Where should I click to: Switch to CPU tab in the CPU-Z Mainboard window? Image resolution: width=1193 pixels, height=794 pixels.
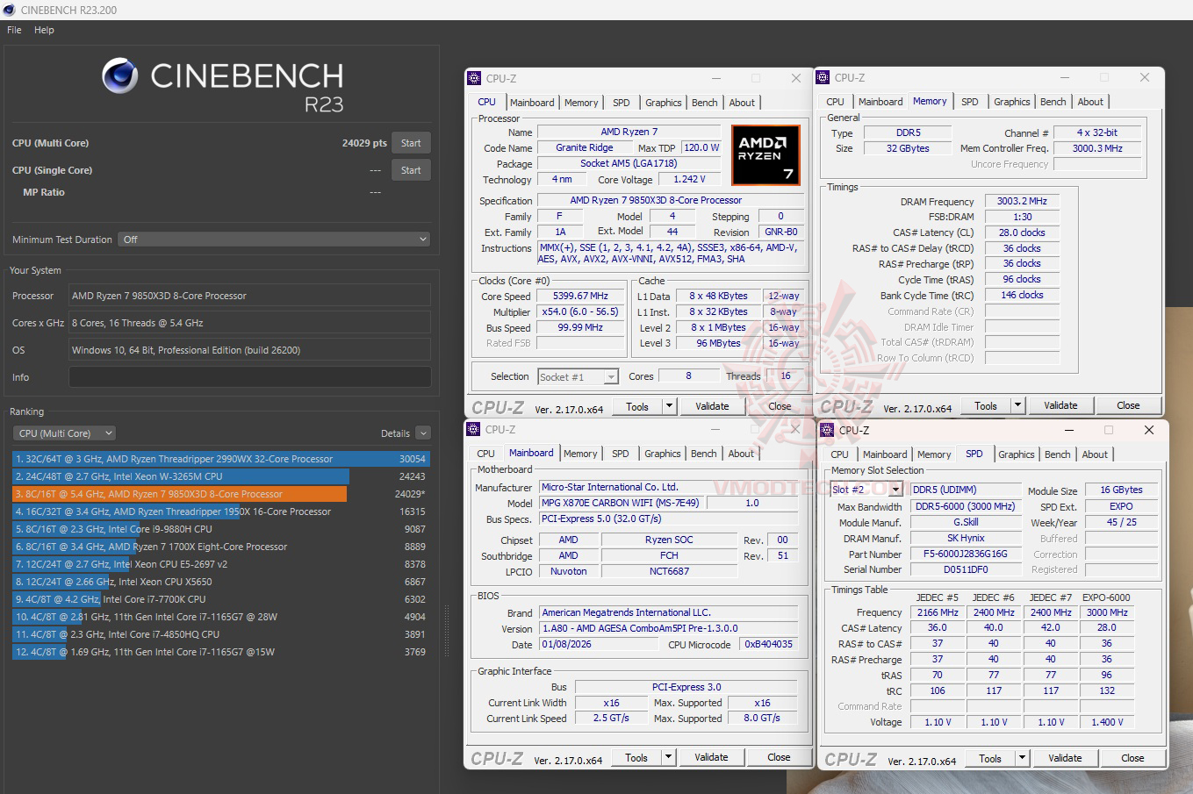coord(485,454)
